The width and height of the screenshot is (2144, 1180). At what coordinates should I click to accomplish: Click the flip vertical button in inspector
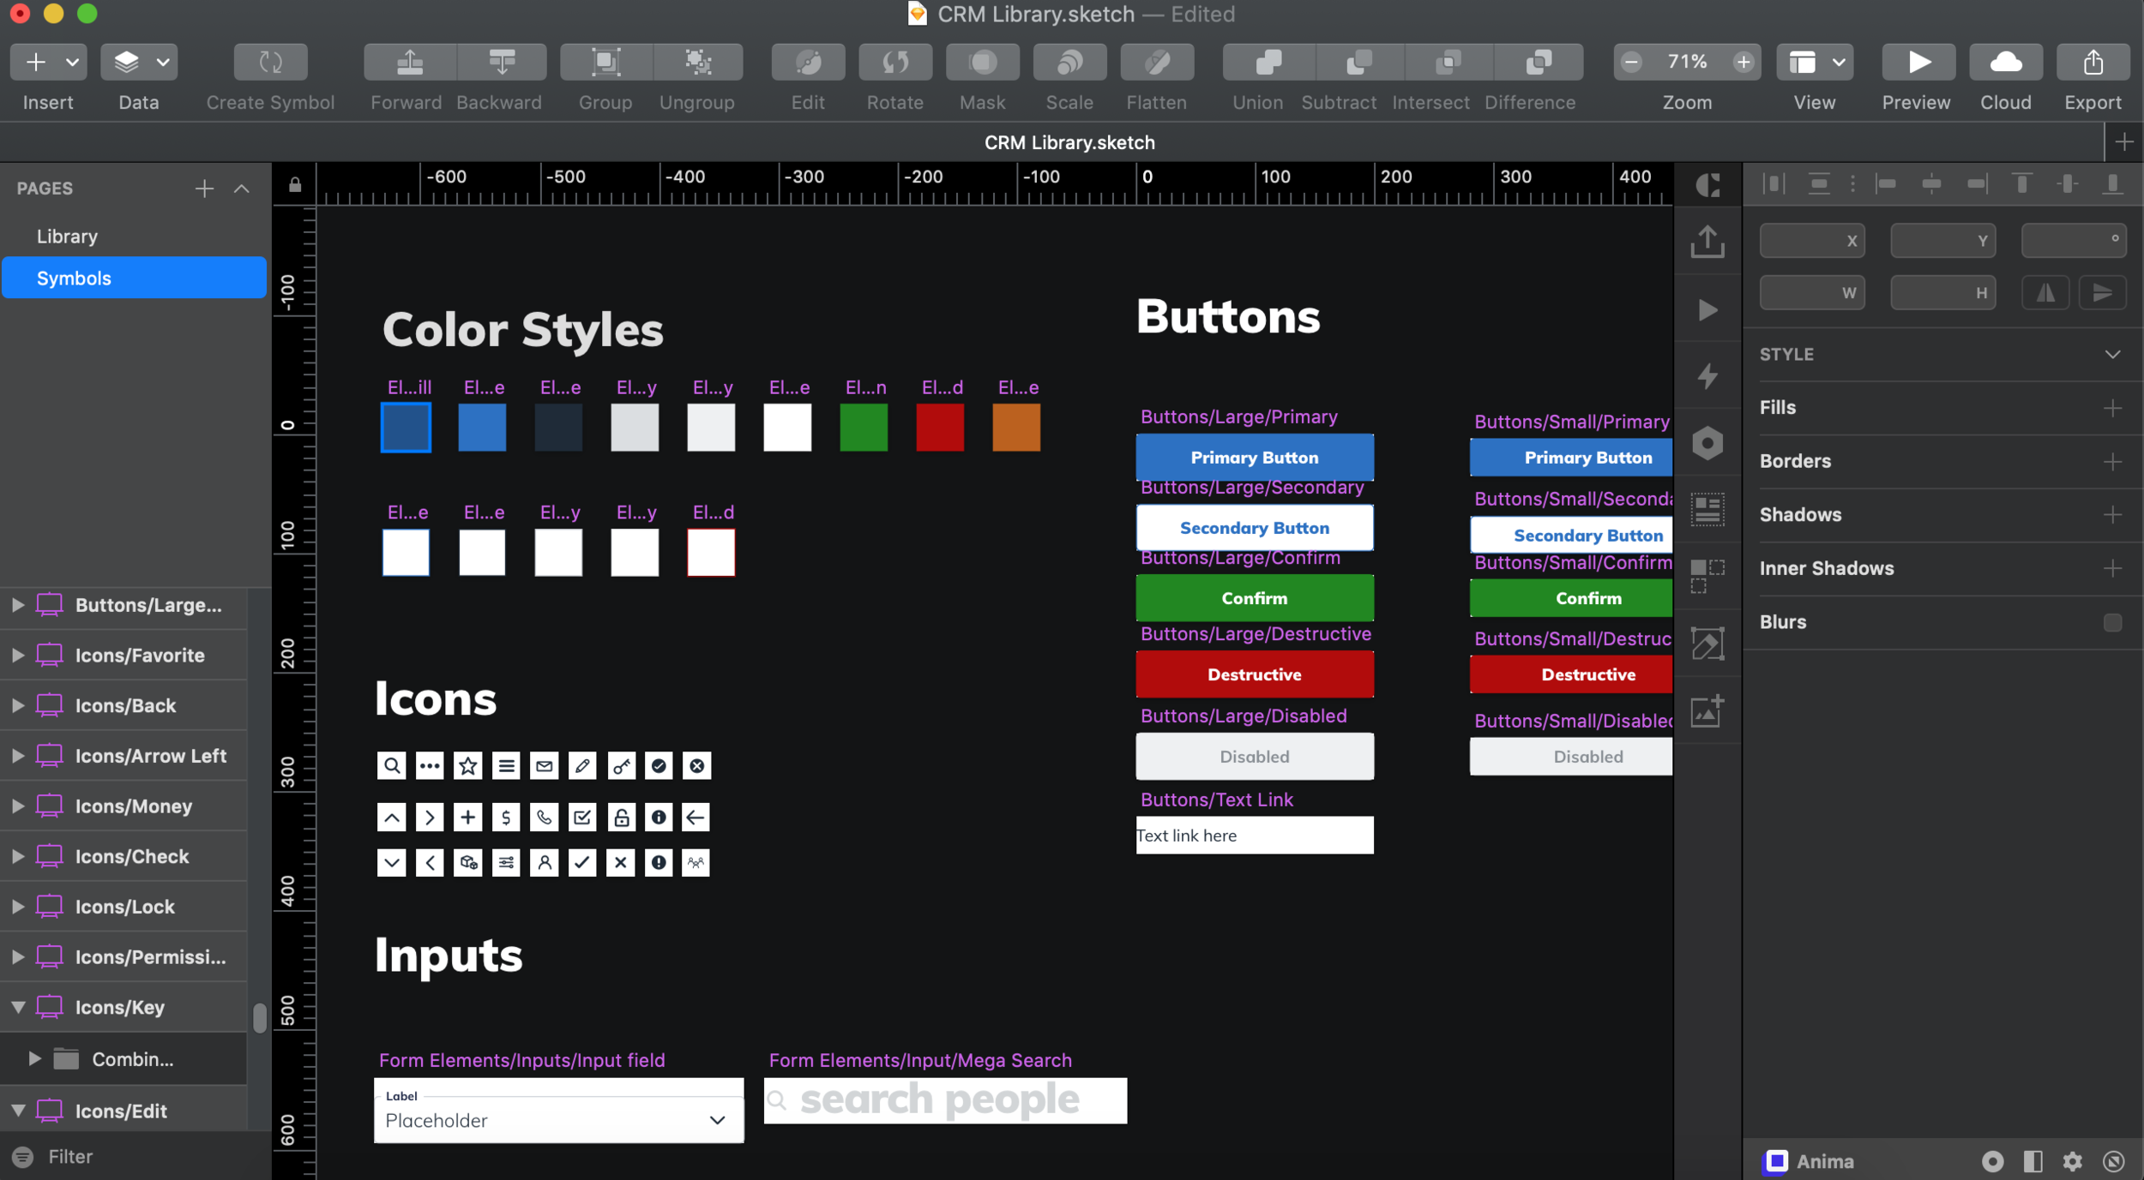(x=2102, y=293)
